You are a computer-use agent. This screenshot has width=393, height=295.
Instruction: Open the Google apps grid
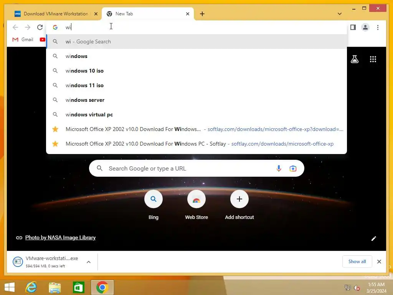click(x=373, y=59)
